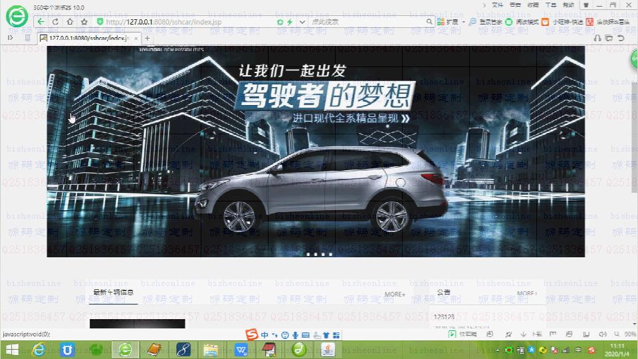Click the red extension icon at toolbar end

[589, 21]
